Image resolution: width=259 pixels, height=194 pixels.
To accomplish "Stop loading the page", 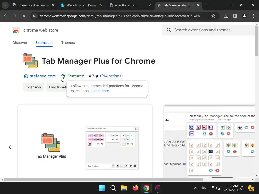I will [24, 16].
